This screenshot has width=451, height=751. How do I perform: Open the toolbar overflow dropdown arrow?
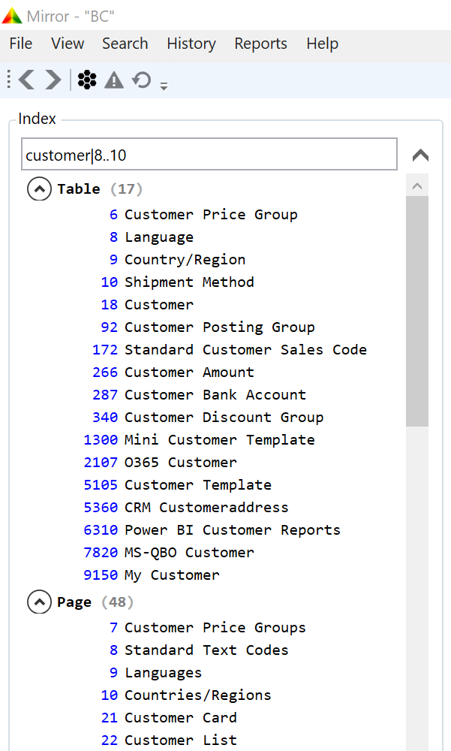[164, 86]
